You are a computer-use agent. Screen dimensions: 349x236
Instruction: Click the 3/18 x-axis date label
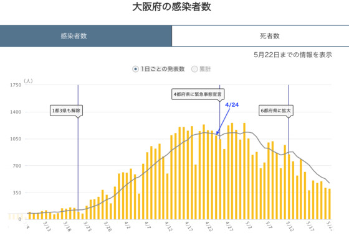pos(67,226)
